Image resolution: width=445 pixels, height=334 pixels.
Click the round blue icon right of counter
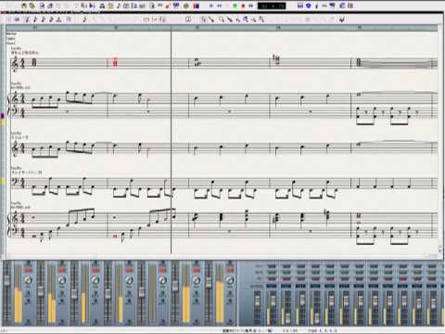[x=308, y=6]
